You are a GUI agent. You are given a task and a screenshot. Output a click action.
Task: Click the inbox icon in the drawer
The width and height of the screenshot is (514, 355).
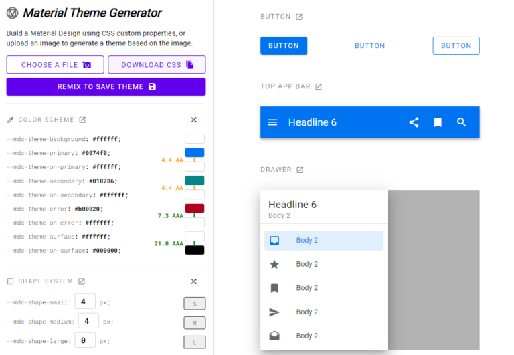pos(274,241)
